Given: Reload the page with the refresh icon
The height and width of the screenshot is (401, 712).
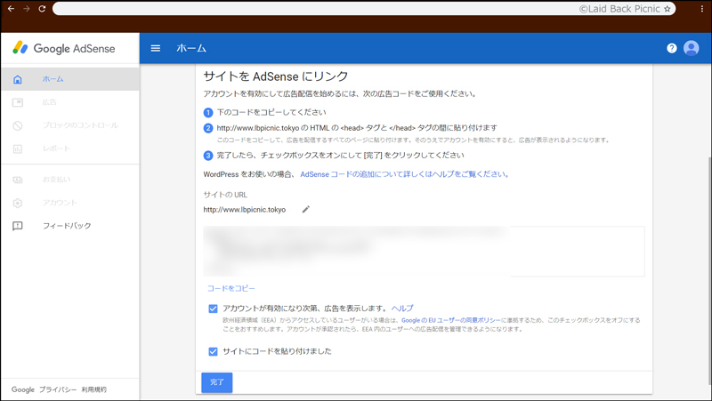Looking at the screenshot, I should point(42,9).
